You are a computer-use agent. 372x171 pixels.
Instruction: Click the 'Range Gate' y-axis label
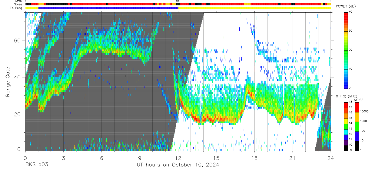pyautogui.click(x=8, y=82)
